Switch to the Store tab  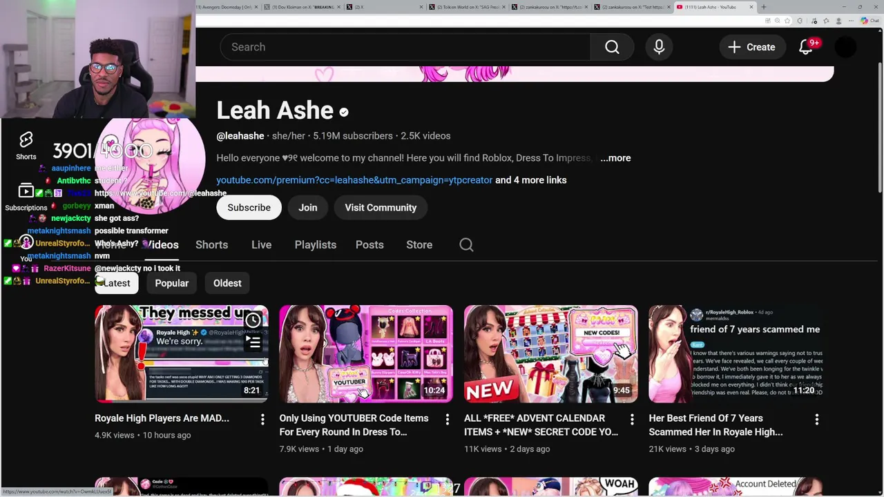point(419,244)
